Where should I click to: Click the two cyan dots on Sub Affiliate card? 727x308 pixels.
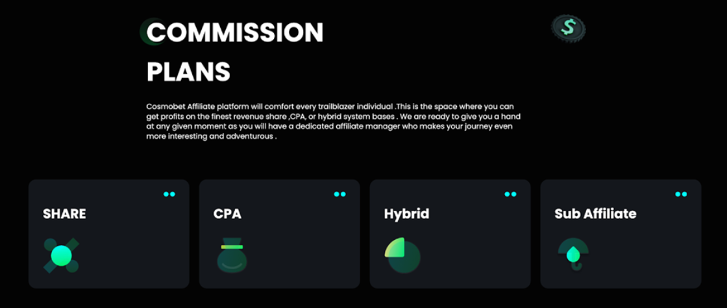(681, 194)
